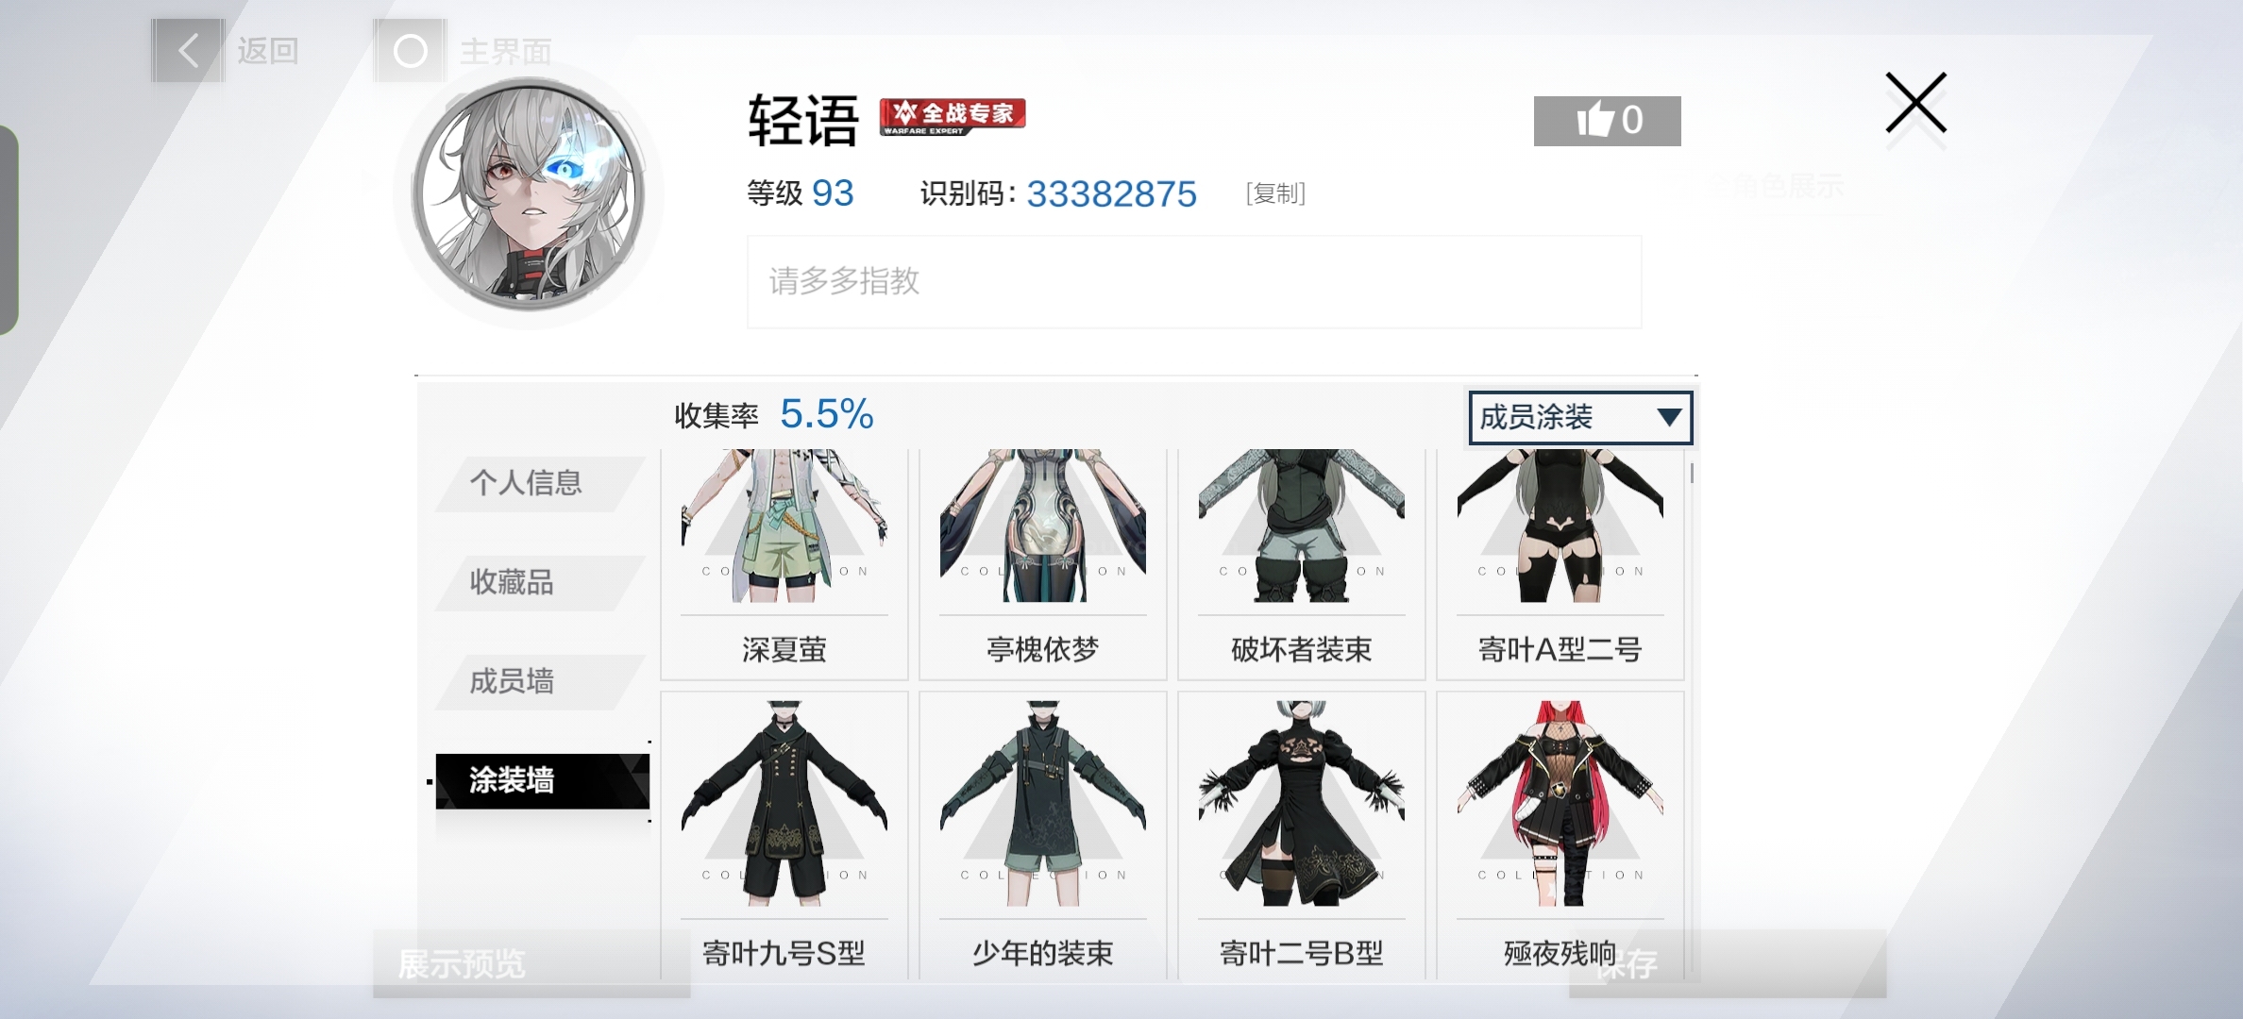Image resolution: width=2243 pixels, height=1019 pixels.
Task: Tap the 全战专家 warfare expert badge
Action: point(953,117)
